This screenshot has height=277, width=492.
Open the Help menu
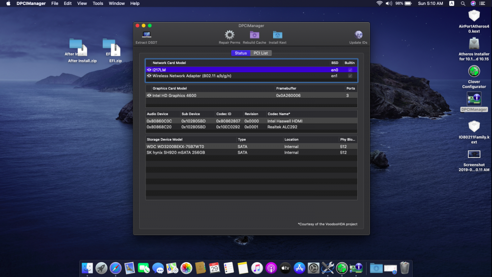(x=135, y=3)
